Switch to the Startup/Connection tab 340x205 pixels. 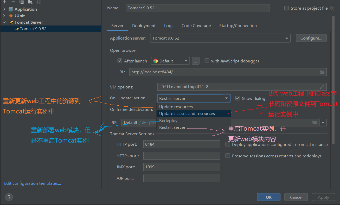tap(238, 26)
